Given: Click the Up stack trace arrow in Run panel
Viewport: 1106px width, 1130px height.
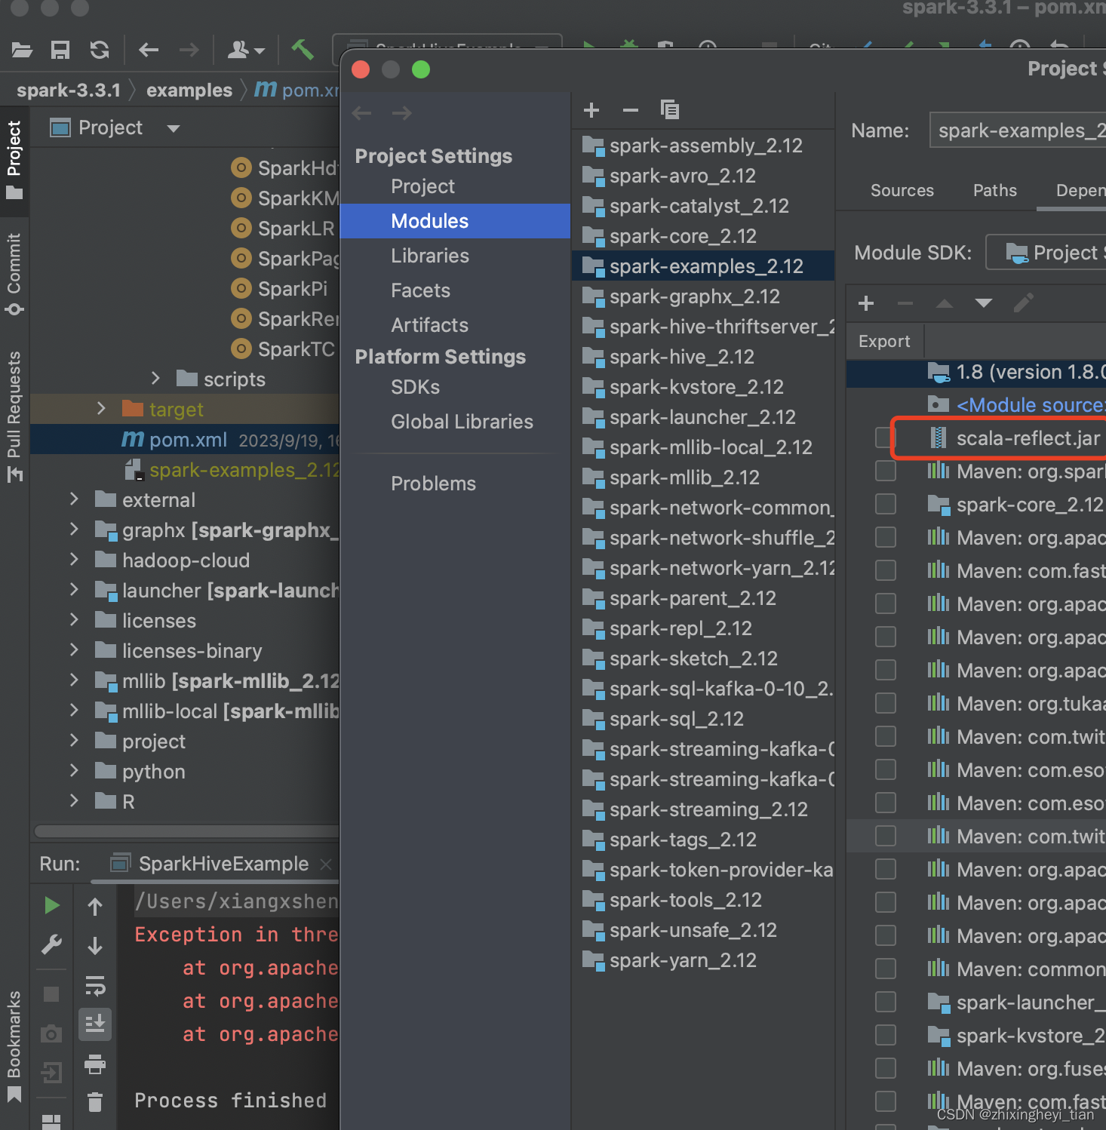Looking at the screenshot, I should (x=95, y=906).
